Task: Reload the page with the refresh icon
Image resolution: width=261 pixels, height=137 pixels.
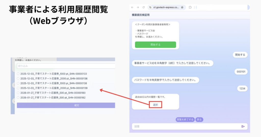Action: pyautogui.click(x=143, y=7)
